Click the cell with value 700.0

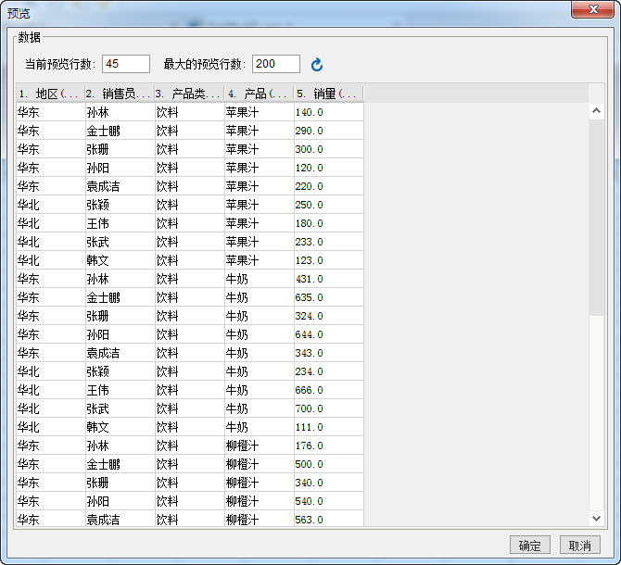[329, 408]
